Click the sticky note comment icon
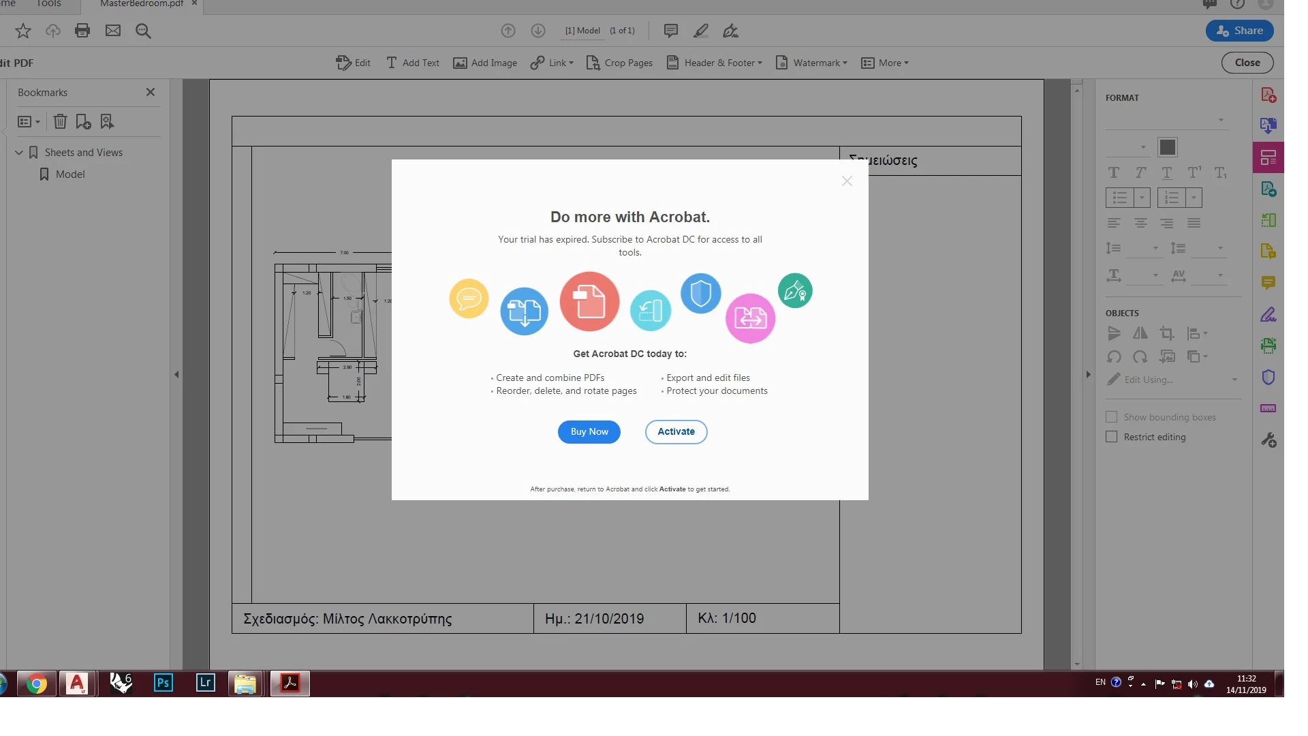 pos(670,31)
